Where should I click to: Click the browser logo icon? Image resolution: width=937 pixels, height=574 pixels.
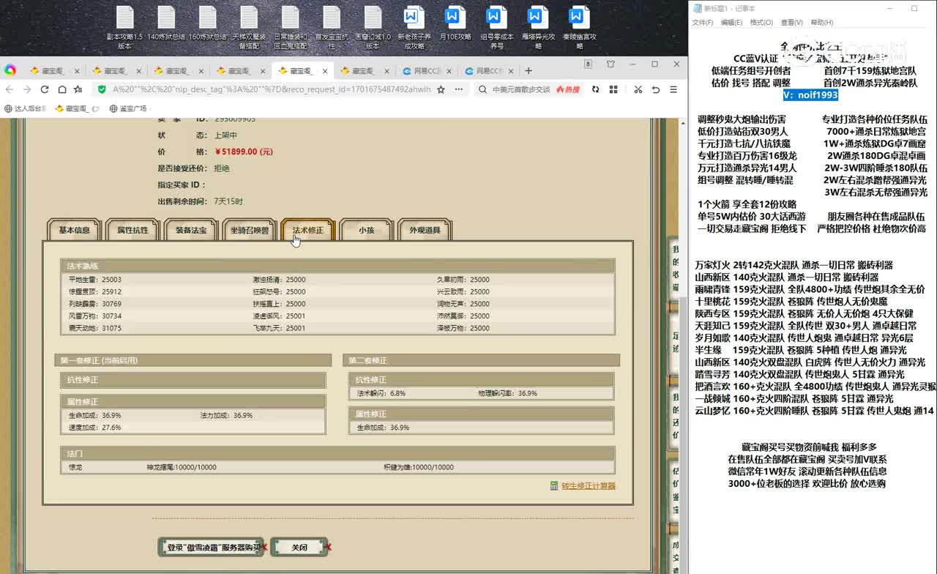(x=10, y=70)
